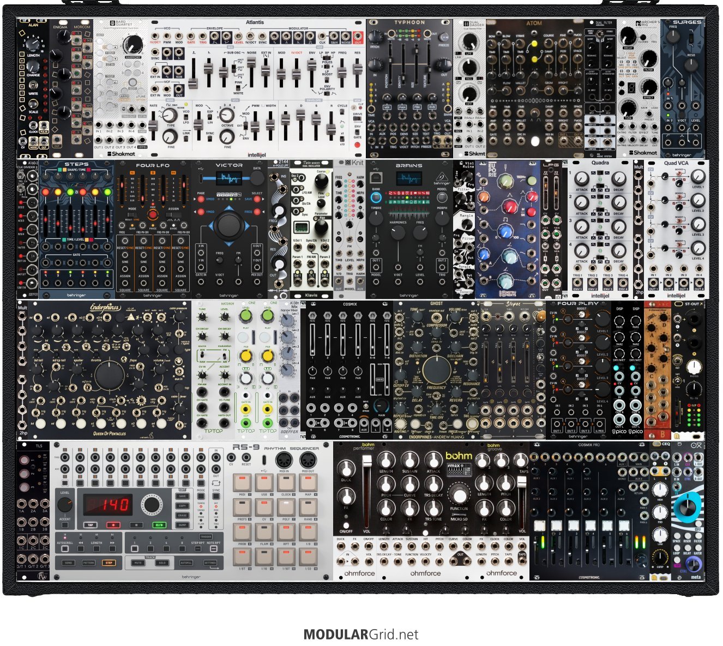This screenshot has height=646, width=723.
Task: Click the Bard Quartet HARMONY knob
Action: pos(132,44)
